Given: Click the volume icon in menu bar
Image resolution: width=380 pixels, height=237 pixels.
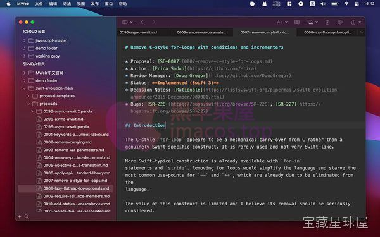Looking at the screenshot, I should click(323, 4).
